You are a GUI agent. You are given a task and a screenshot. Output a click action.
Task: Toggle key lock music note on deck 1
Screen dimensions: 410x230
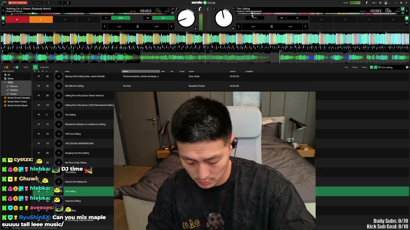point(176,9)
